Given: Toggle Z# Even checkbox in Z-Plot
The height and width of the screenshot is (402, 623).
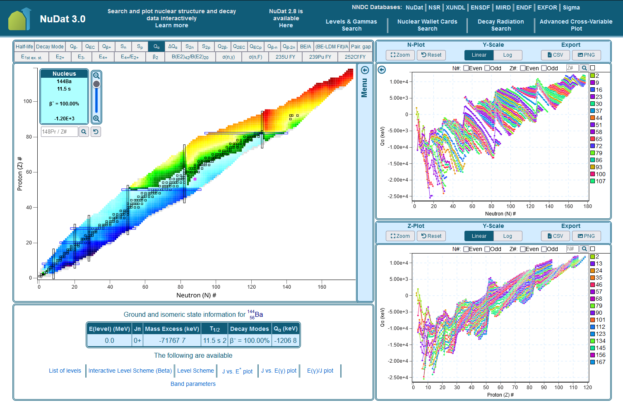Looking at the screenshot, I should (523, 249).
